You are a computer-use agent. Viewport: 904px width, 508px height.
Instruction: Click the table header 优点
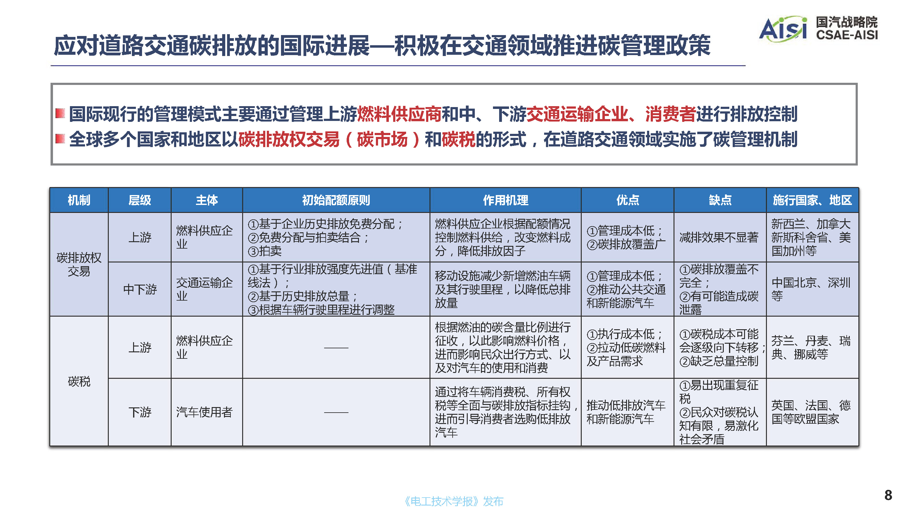627,200
